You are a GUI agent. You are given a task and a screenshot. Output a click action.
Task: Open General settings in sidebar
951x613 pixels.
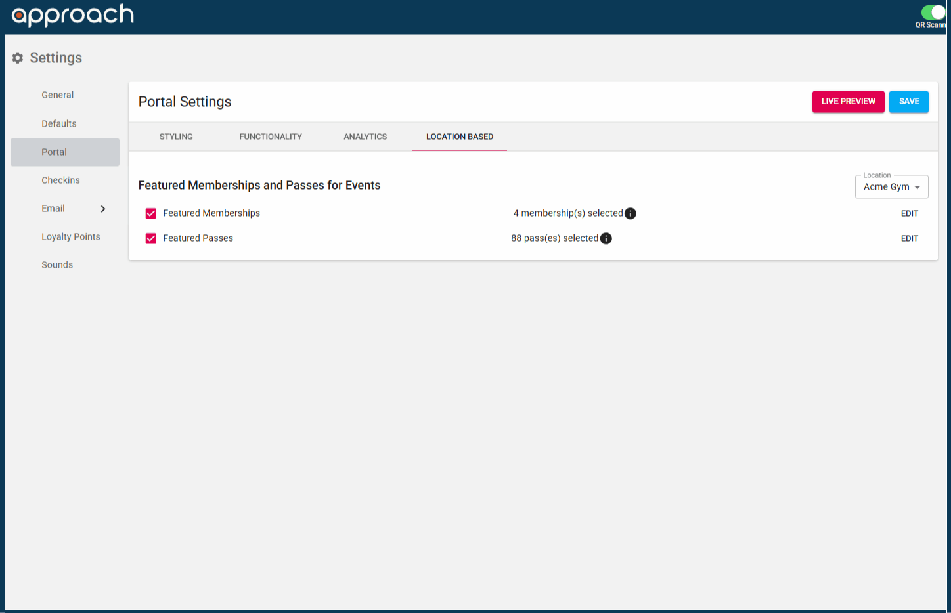[58, 95]
